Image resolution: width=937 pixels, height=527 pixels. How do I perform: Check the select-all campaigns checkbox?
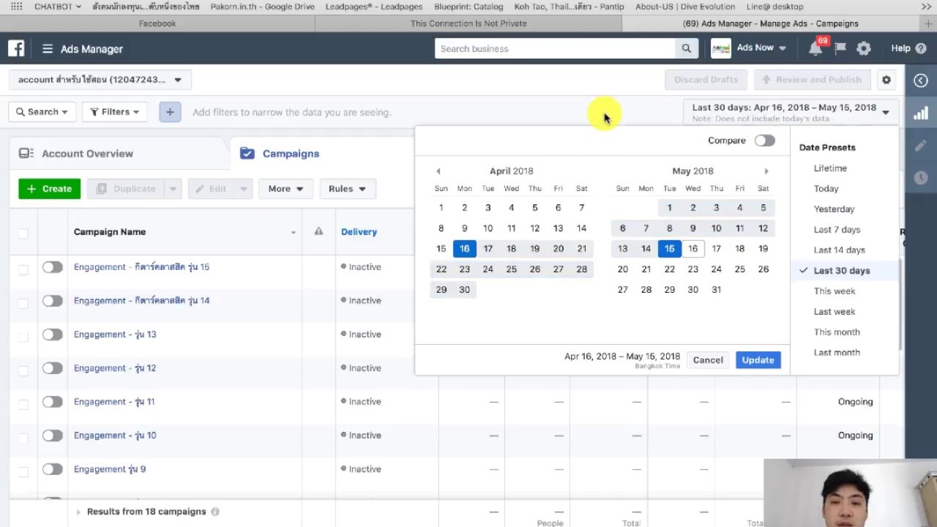tap(23, 233)
